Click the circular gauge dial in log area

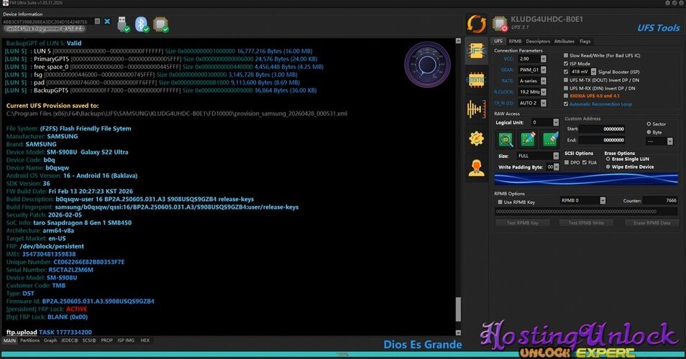pyautogui.click(x=427, y=65)
